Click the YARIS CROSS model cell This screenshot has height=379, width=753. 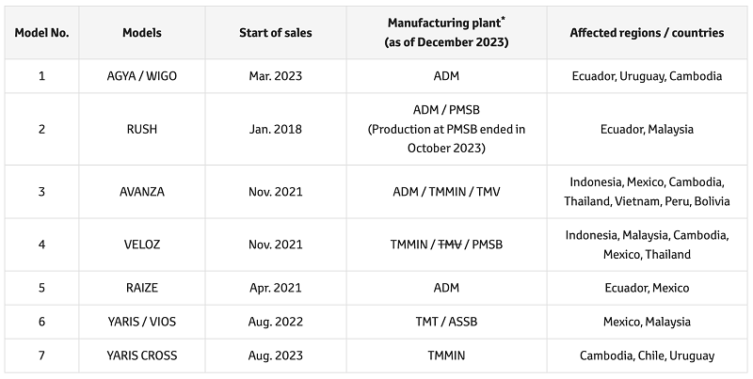pos(142,355)
